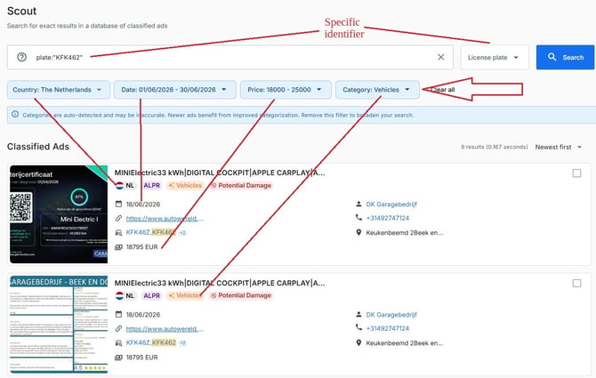Click the help question mark icon in search box
Image resolution: width=596 pixels, height=378 pixels.
[x=21, y=57]
